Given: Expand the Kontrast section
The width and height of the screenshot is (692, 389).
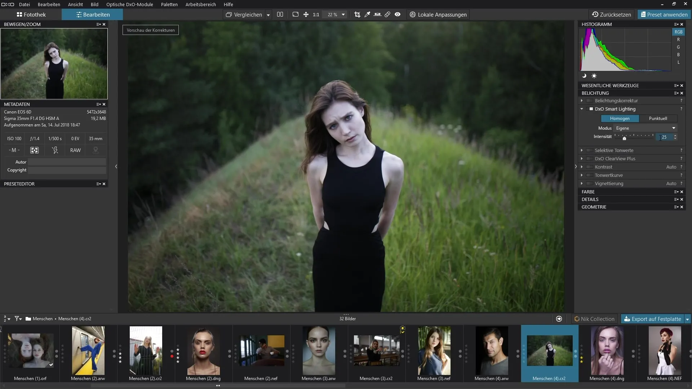Looking at the screenshot, I should [x=582, y=167].
